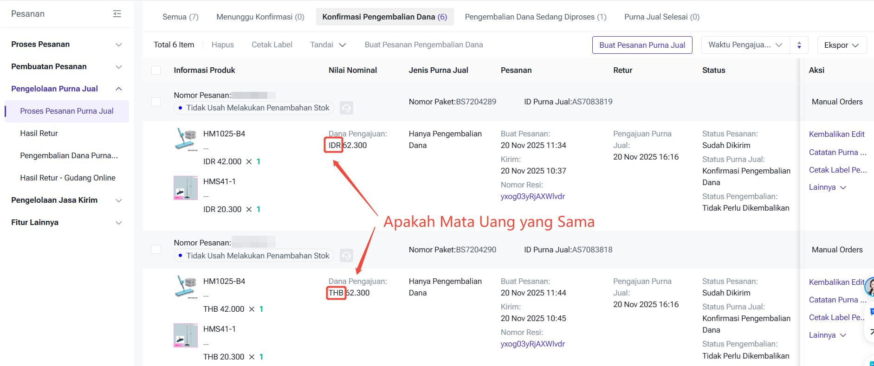The width and height of the screenshot is (874, 366).
Task: Open the Waktu Pengajuan sort dropdown
Action: coord(745,45)
